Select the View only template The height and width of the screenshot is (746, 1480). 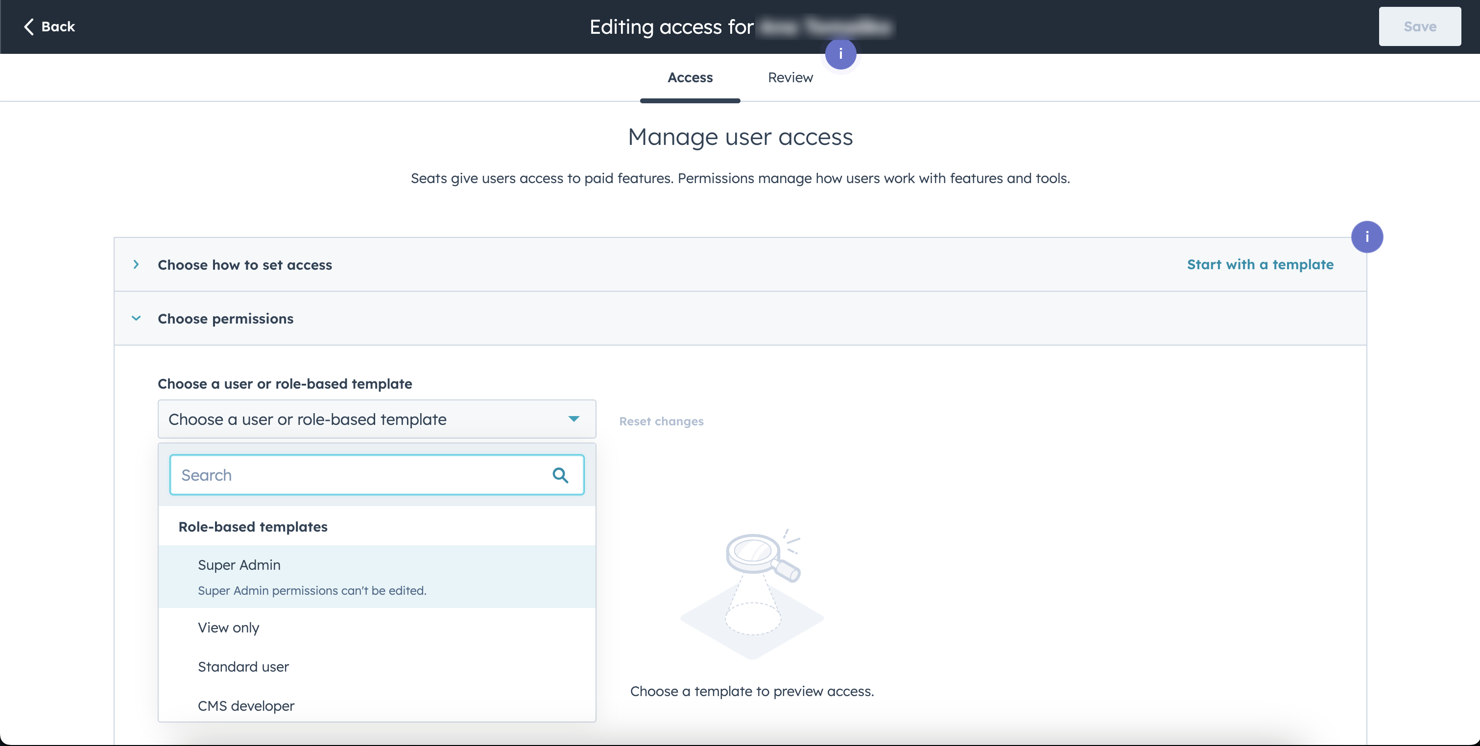pos(228,628)
